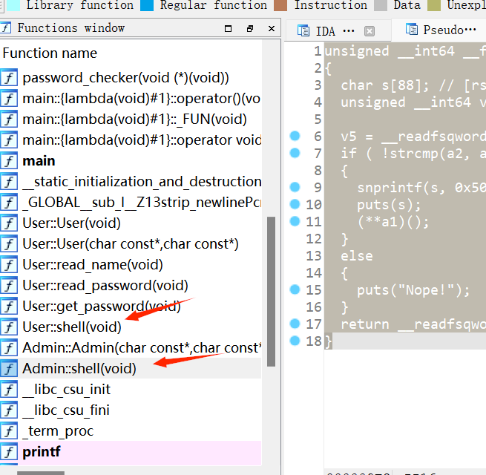Click the Regular function legend color swatch
Image resolution: width=486 pixels, height=475 pixels.
pos(147,5)
